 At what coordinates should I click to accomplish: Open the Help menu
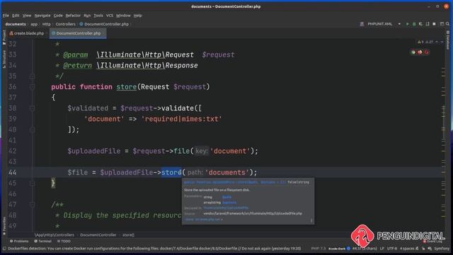tap(137, 16)
